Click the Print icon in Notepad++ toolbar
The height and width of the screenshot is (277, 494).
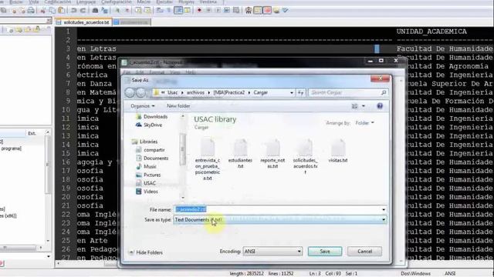click(31, 10)
